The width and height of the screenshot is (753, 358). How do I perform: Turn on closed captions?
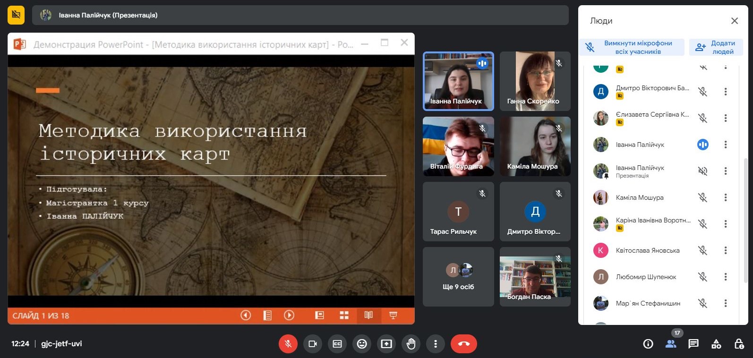coord(337,344)
